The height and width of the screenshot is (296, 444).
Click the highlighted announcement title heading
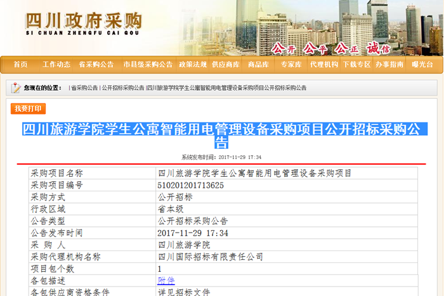pyautogui.click(x=225, y=136)
